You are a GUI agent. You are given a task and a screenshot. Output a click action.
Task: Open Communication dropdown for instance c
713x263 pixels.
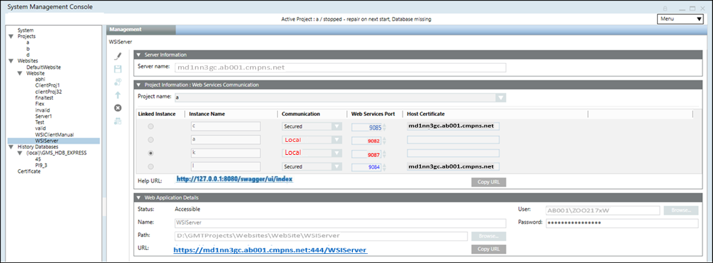click(x=336, y=126)
